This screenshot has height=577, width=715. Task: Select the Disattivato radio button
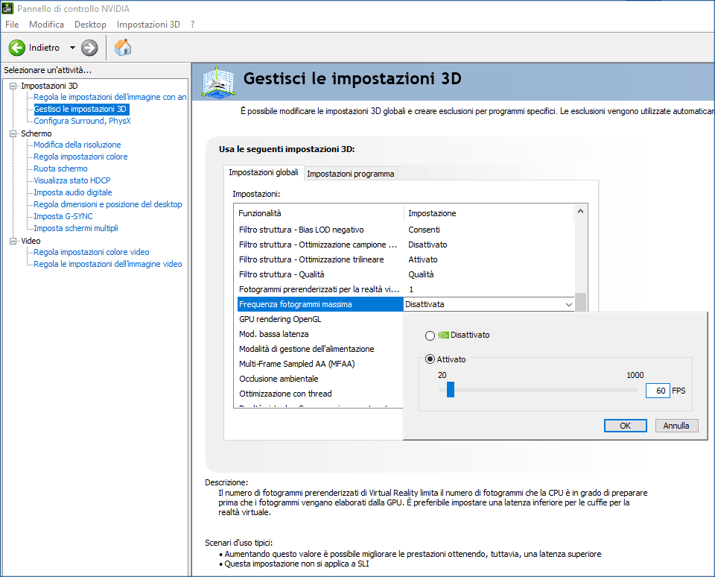[430, 335]
